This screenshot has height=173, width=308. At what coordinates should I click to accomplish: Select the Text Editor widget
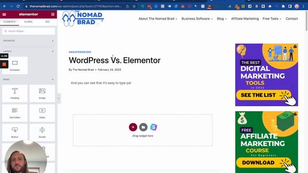pyautogui.click(x=15, y=113)
